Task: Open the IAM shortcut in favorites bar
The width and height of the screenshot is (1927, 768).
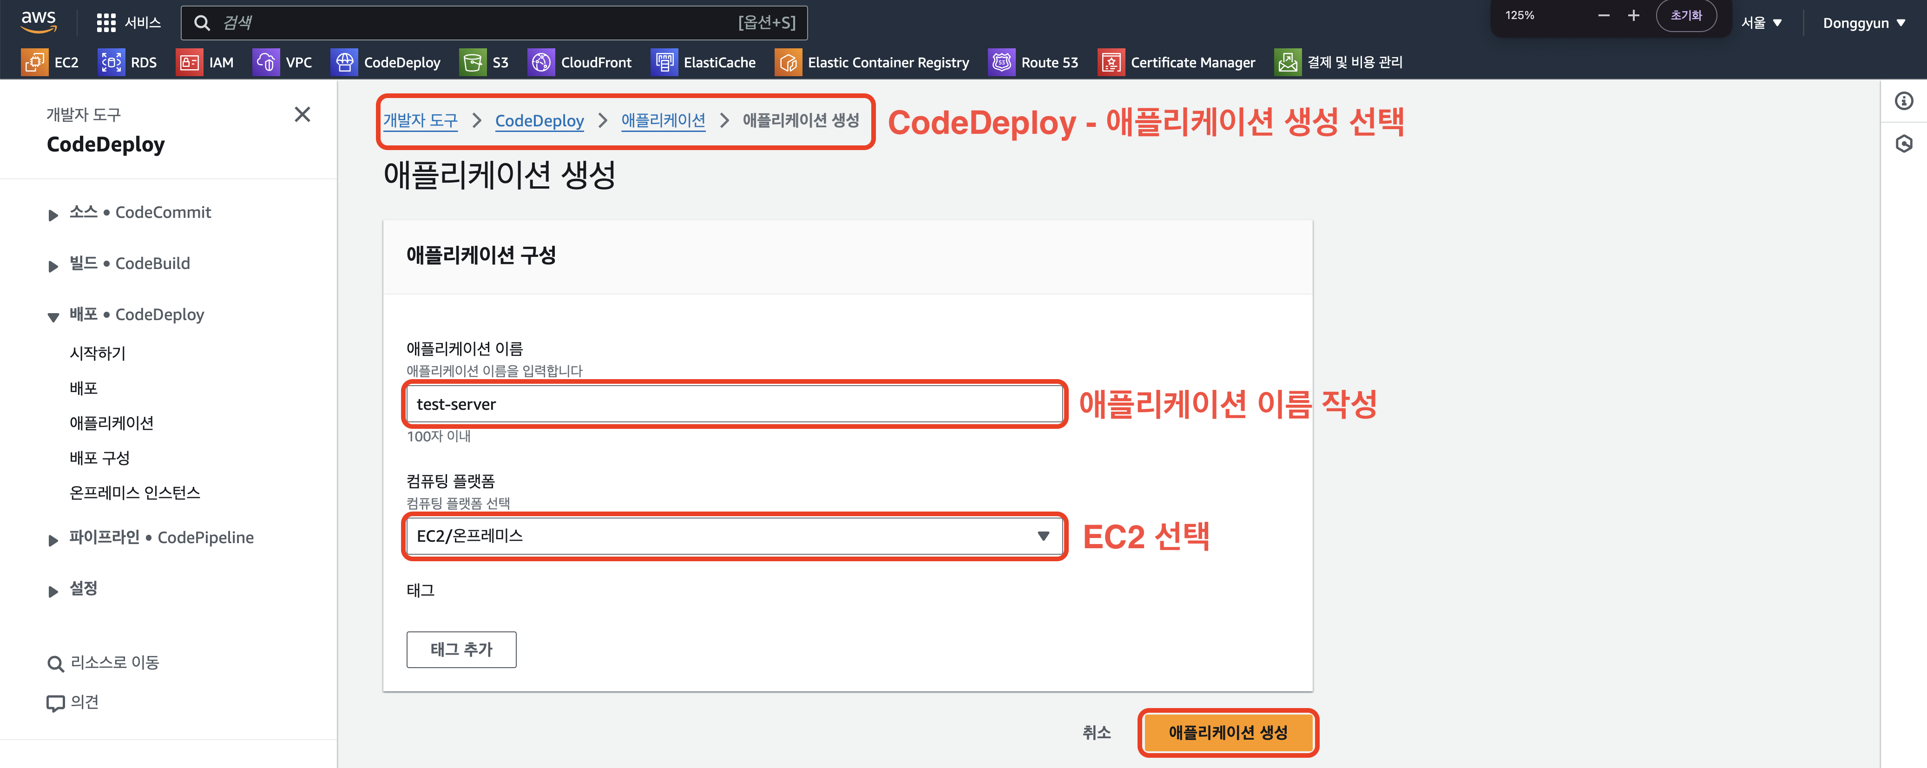Action: tap(189, 62)
